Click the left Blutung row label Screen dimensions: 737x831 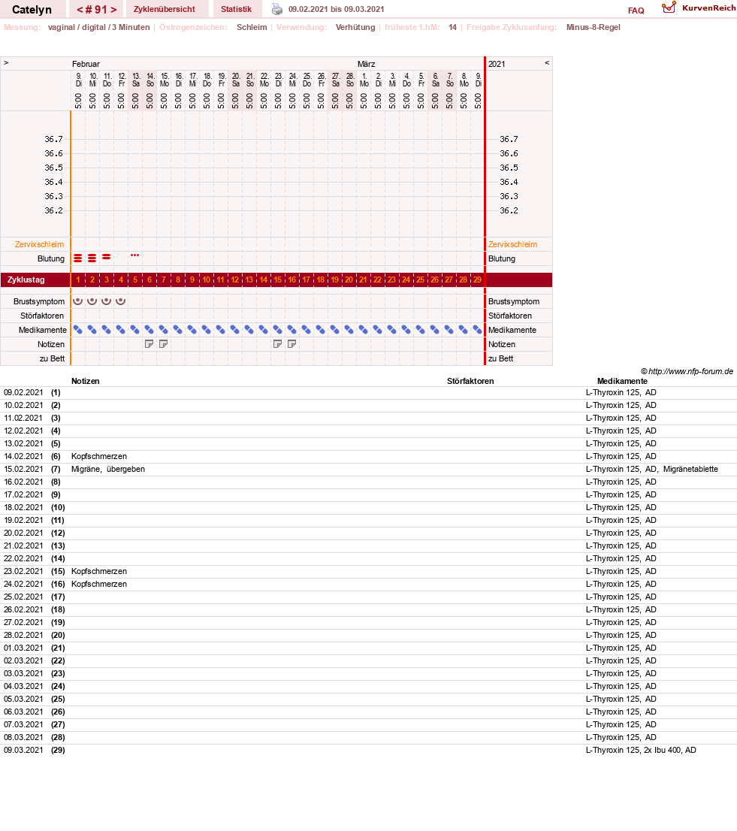click(x=51, y=258)
